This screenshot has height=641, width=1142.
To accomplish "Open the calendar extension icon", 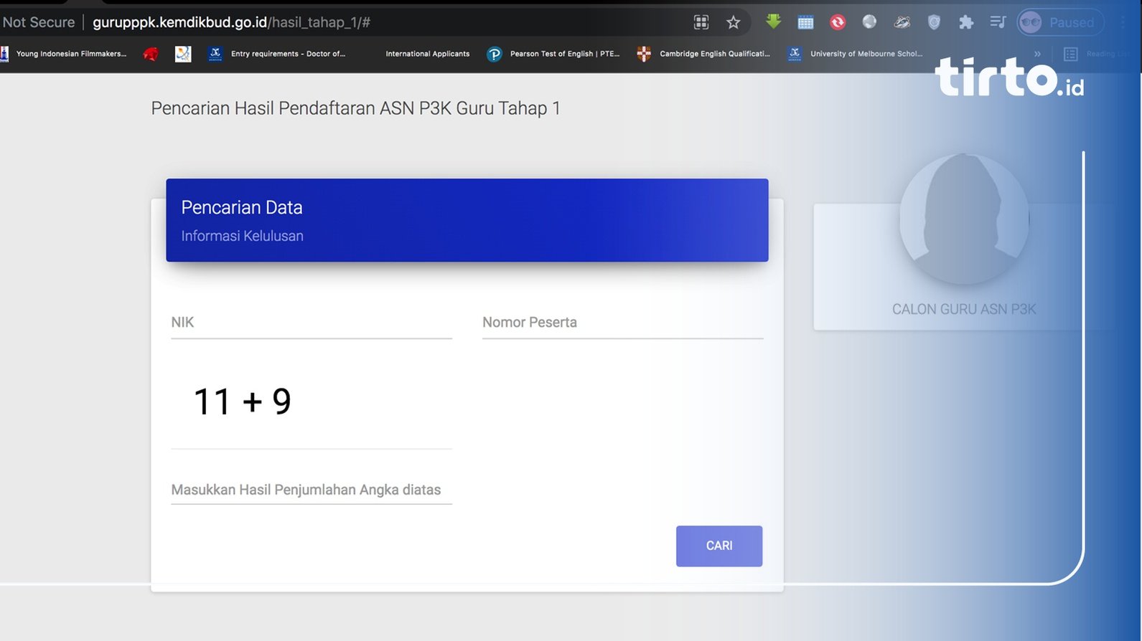I will coord(805,22).
